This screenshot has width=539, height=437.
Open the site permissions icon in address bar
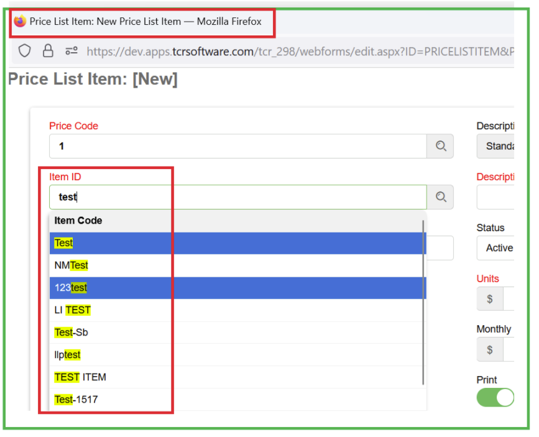[71, 51]
